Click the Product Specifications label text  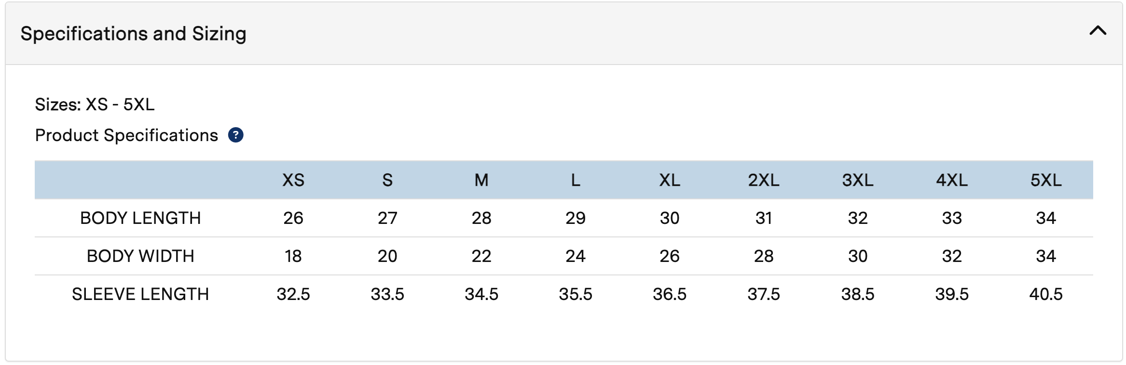pos(126,135)
